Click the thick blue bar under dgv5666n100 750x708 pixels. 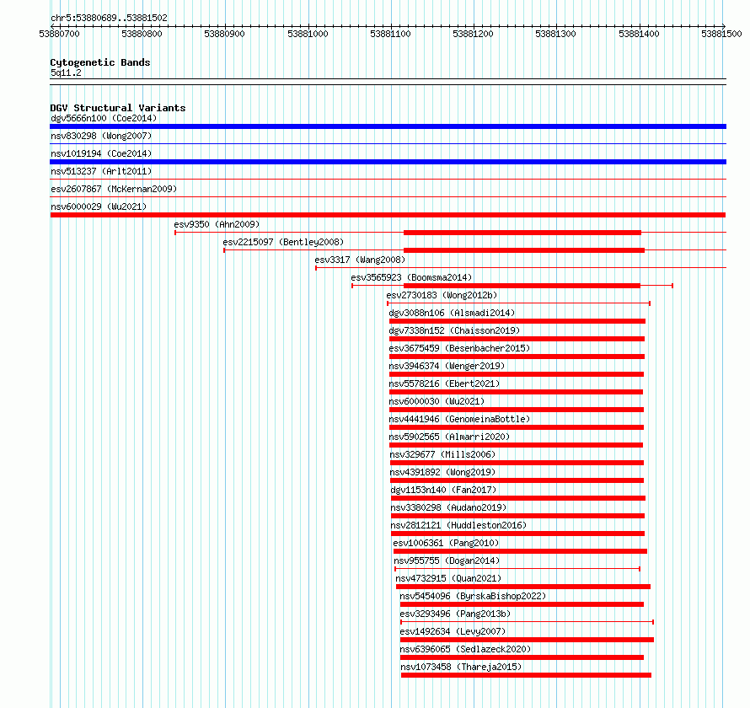(388, 126)
